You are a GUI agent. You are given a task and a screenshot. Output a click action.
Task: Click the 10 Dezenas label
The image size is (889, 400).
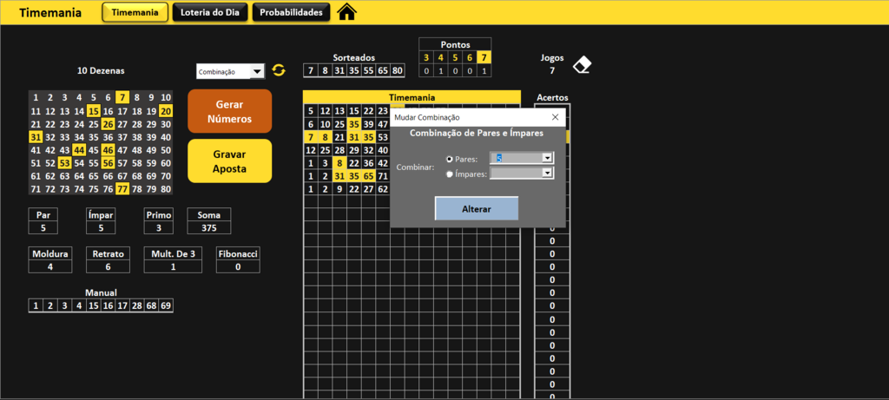click(x=101, y=71)
